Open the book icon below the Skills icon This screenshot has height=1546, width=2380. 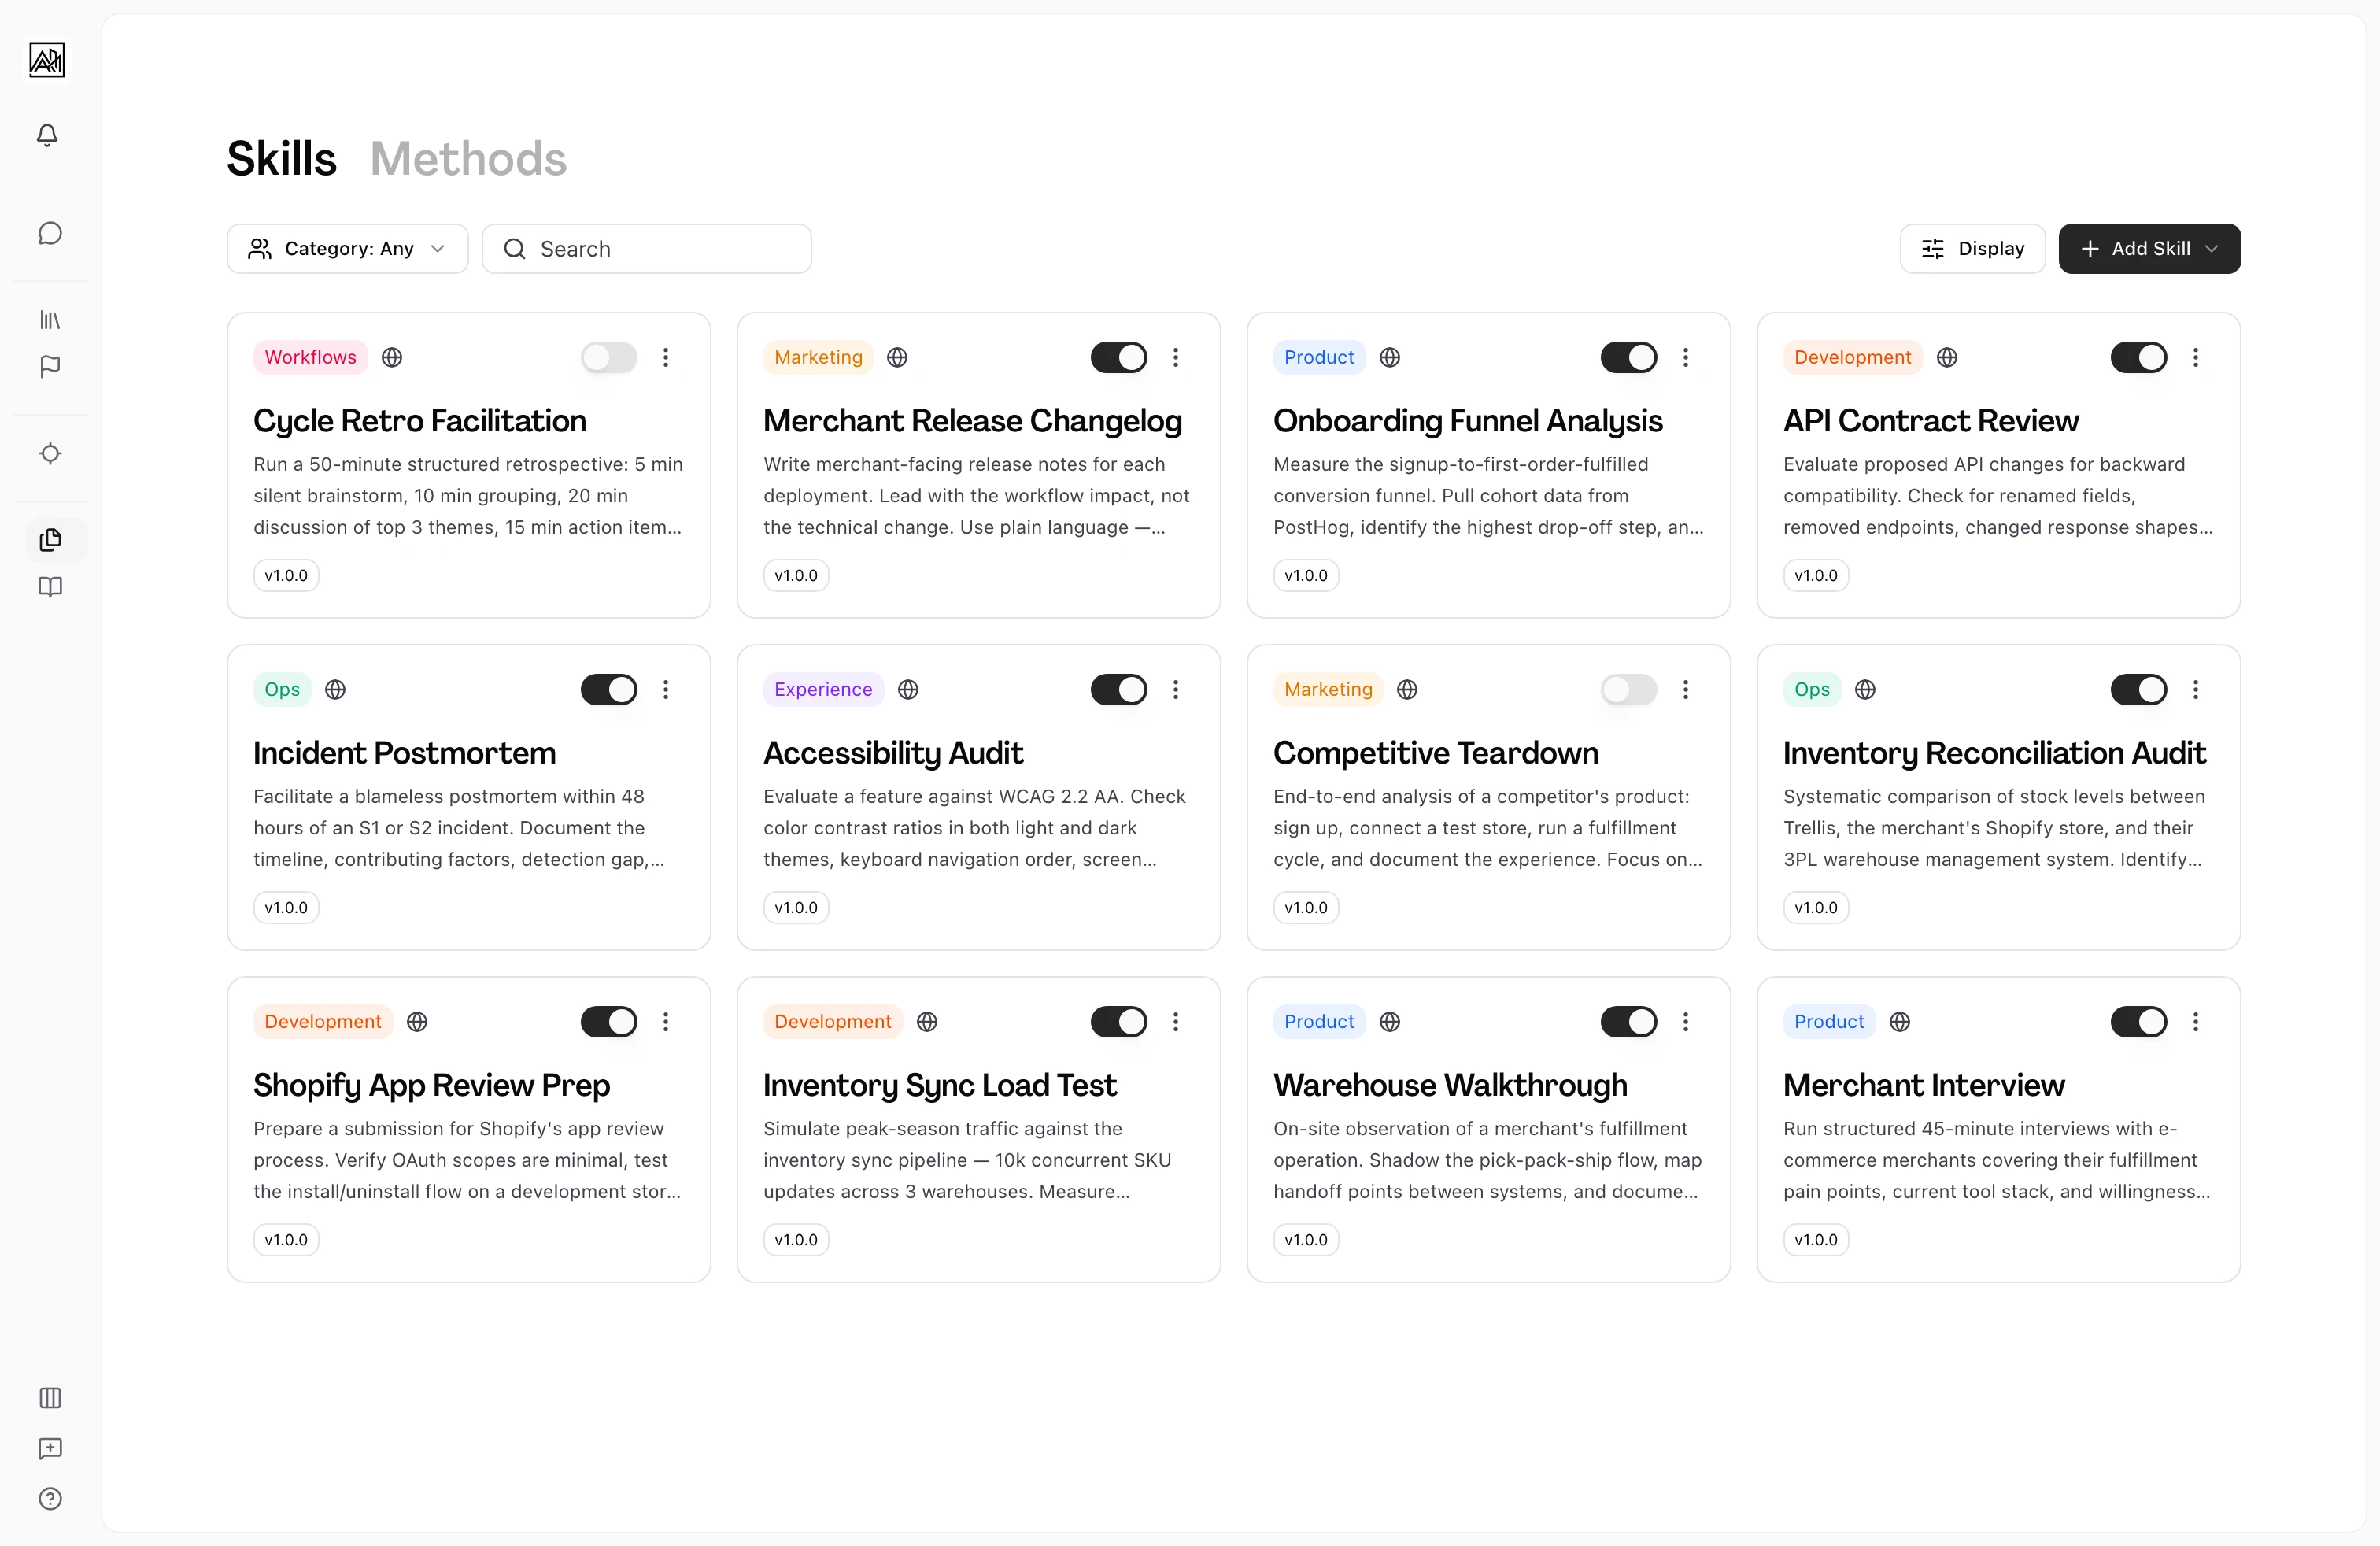click(48, 587)
